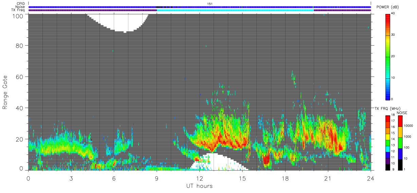Click the UT hours axis label

tap(199, 186)
